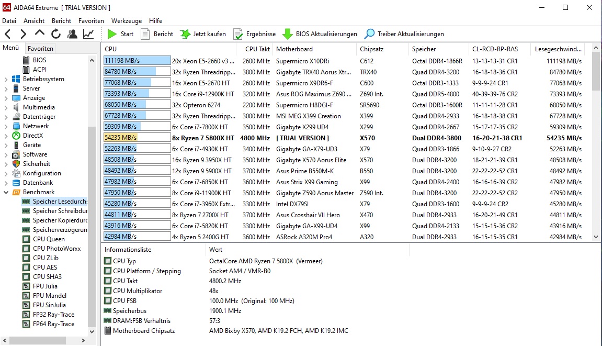Select the CPU SHA3 benchmark

click(x=47, y=277)
